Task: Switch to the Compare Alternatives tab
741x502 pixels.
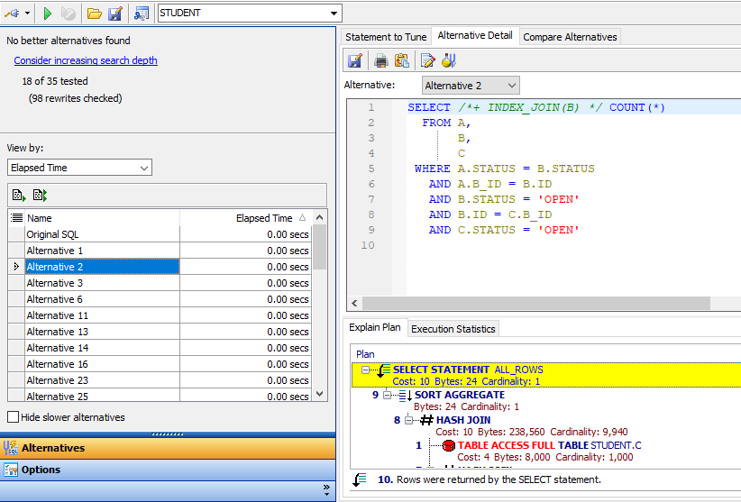Action: tap(570, 37)
